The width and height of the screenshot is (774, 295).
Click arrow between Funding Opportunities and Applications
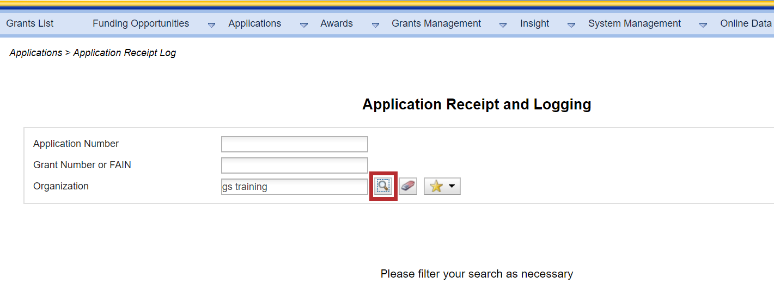coord(212,24)
